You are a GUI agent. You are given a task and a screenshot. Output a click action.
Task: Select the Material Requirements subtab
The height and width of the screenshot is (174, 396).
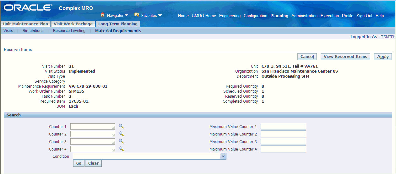[118, 31]
